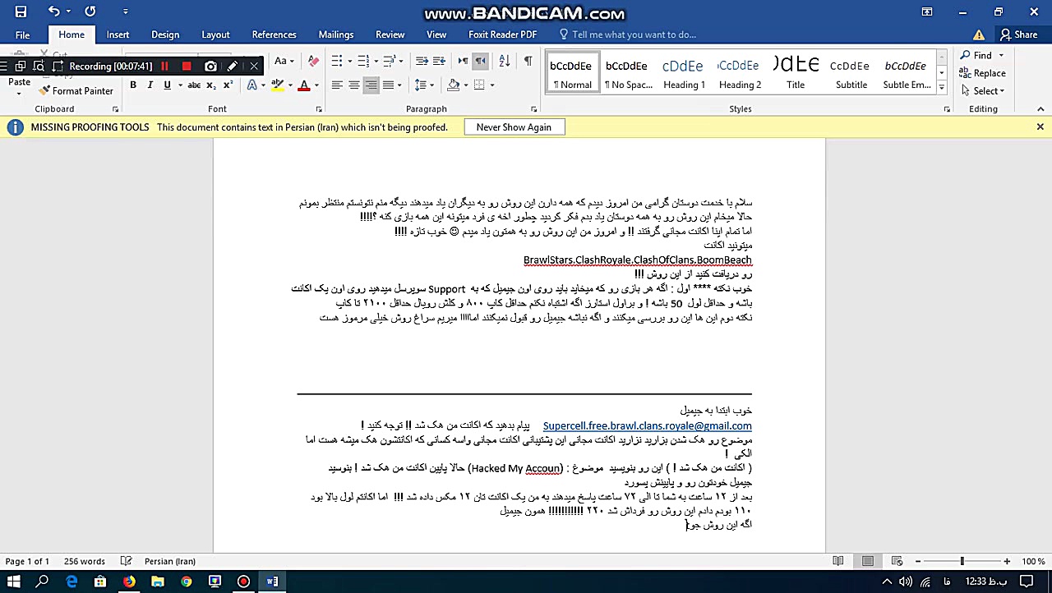Apply red font color
The image size is (1052, 593).
click(x=303, y=85)
